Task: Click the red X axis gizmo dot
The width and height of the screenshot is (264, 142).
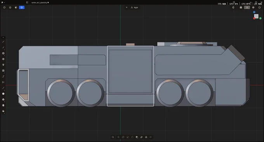Action: 254,18
